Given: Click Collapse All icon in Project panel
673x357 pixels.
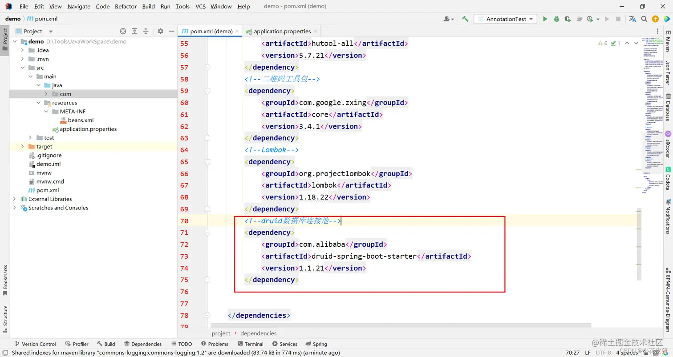Looking at the screenshot, I should 146,31.
